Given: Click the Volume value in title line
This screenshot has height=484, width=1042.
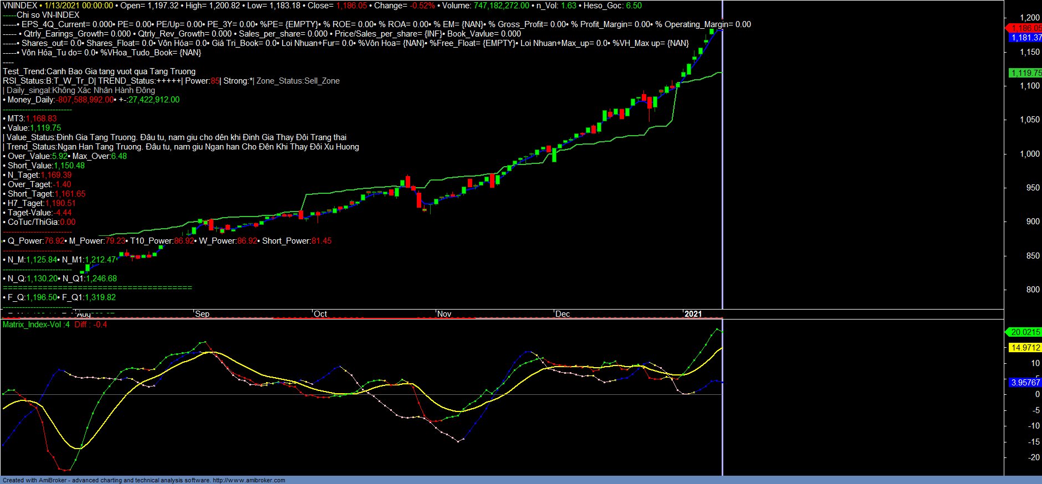Looking at the screenshot, I should point(501,6).
